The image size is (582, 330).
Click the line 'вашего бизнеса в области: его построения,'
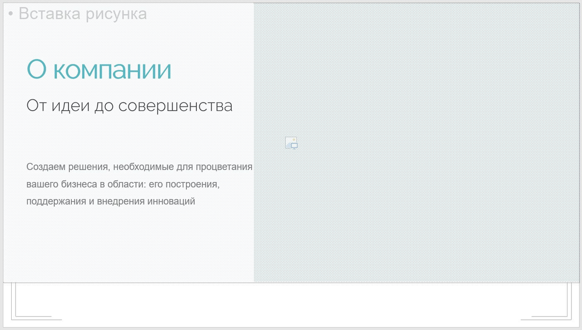(x=124, y=185)
